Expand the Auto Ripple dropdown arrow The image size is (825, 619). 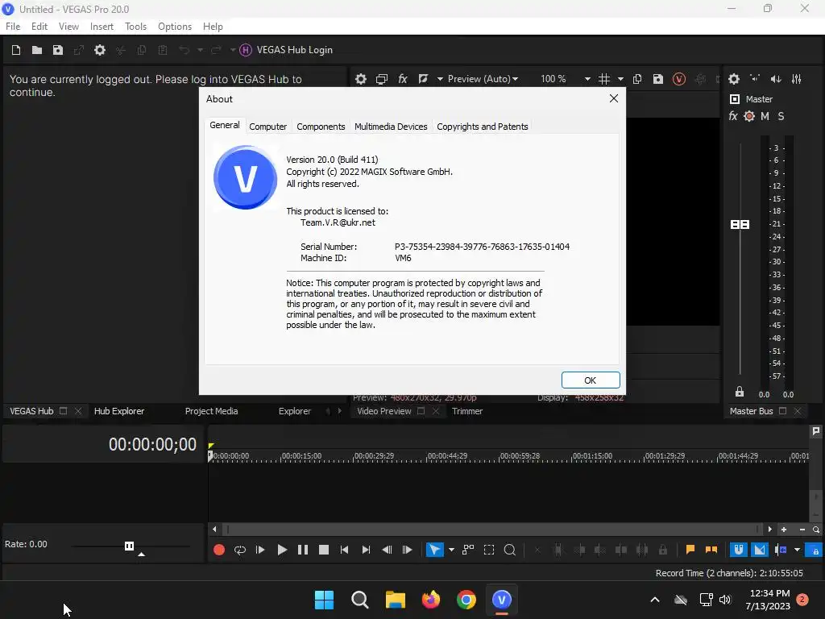[x=797, y=550]
